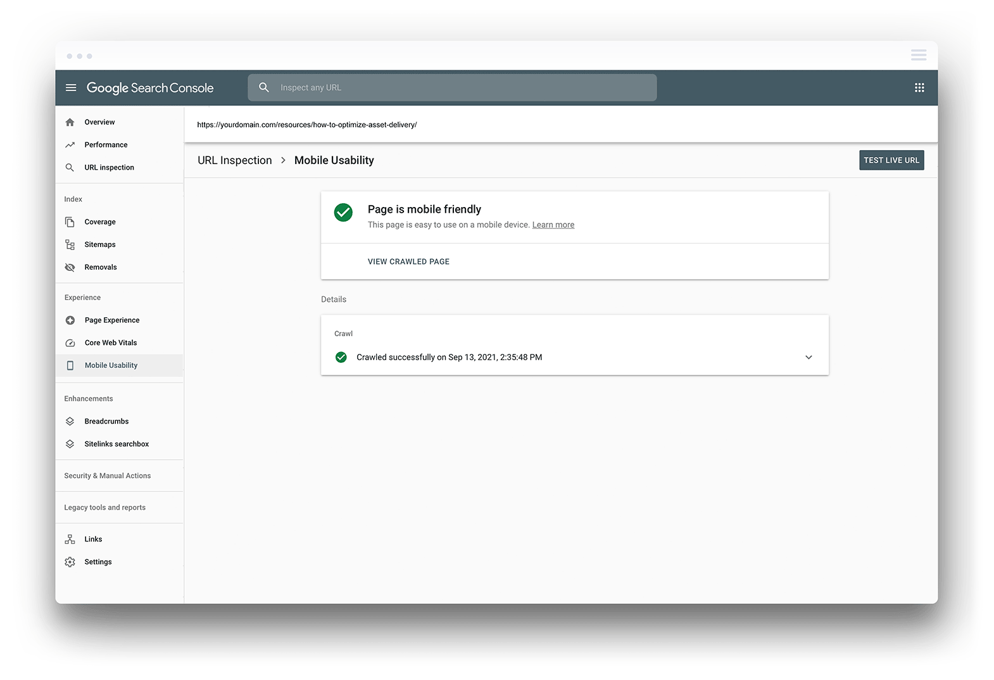Click the Breadcrumbs layers icon

70,421
